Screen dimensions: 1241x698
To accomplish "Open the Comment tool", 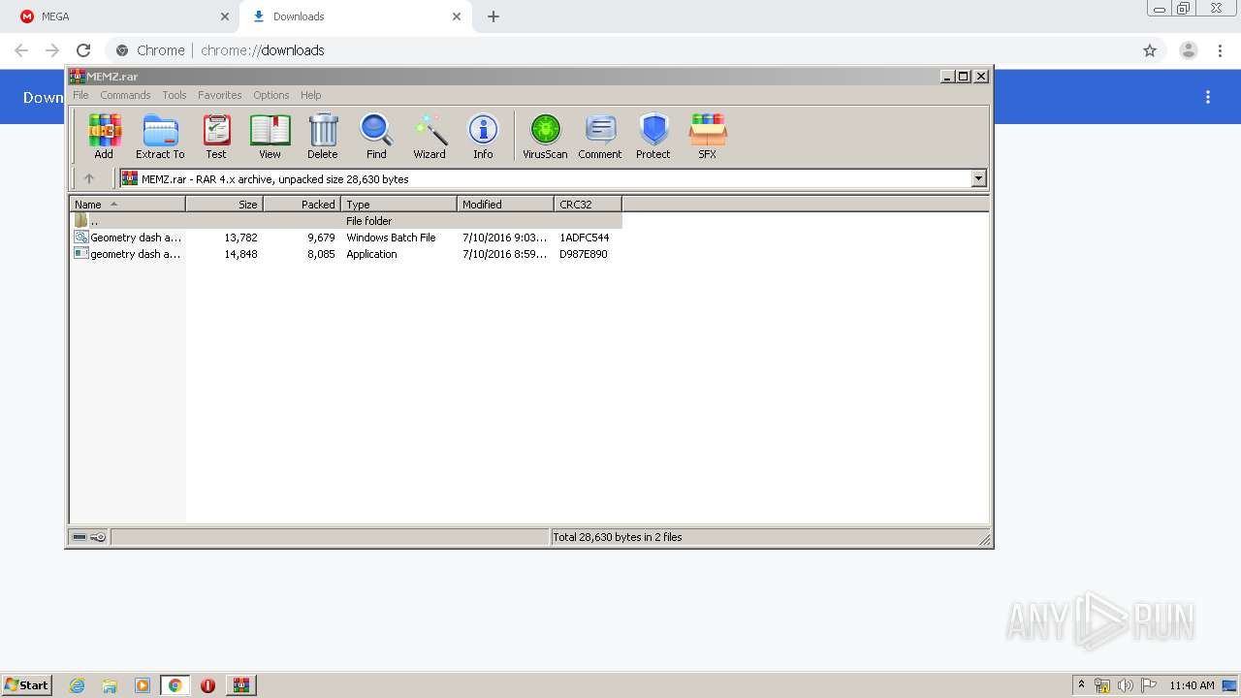I will click(600, 136).
